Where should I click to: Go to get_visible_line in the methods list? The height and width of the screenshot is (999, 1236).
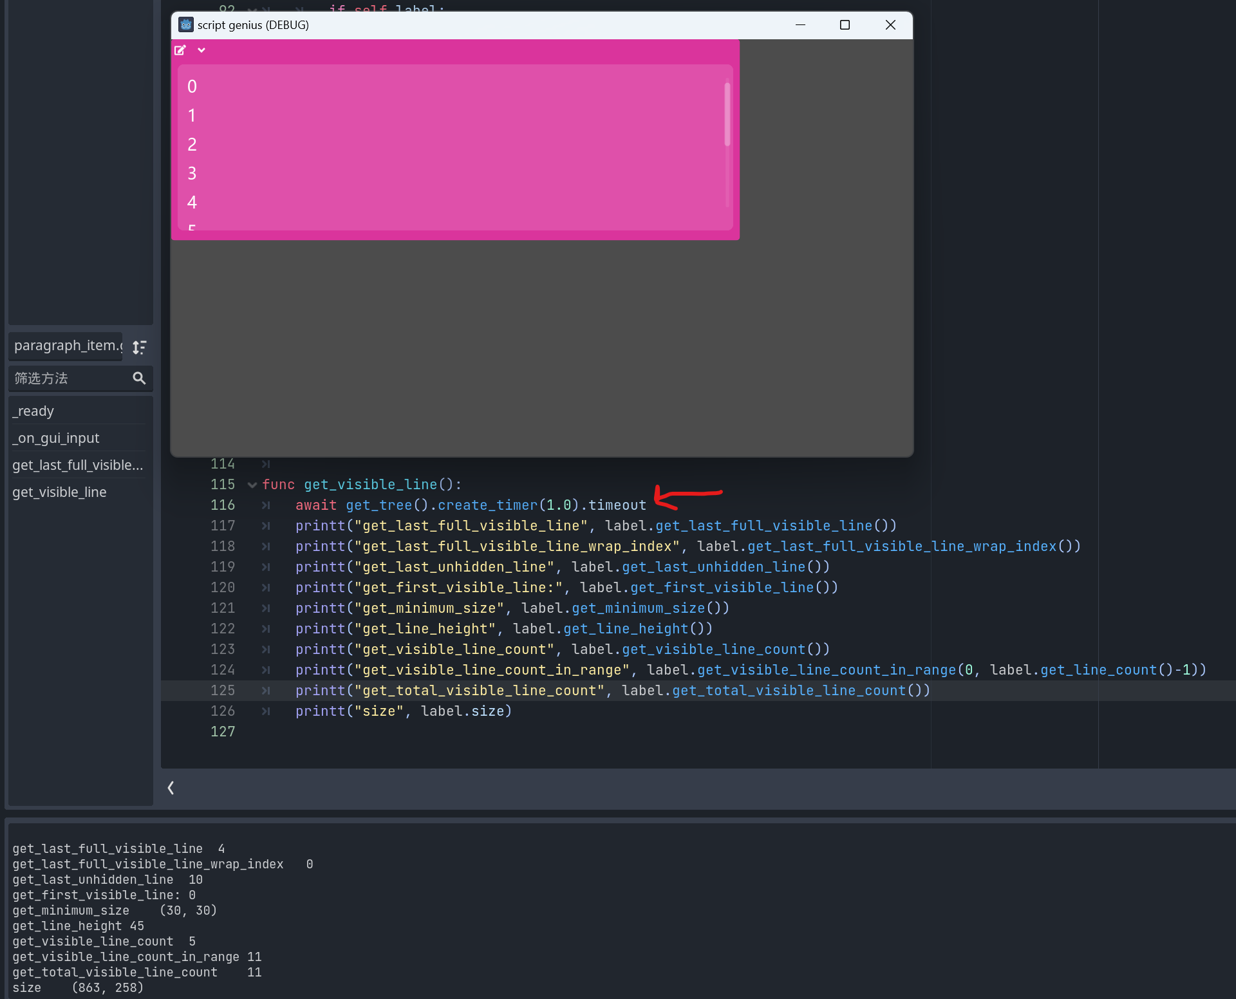tap(59, 492)
